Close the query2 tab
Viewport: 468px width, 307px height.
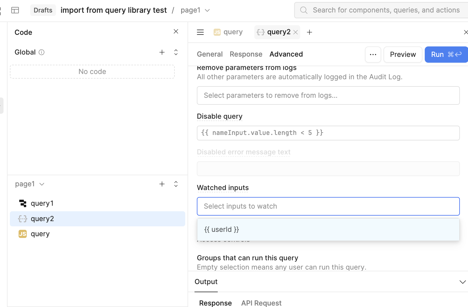(296, 32)
